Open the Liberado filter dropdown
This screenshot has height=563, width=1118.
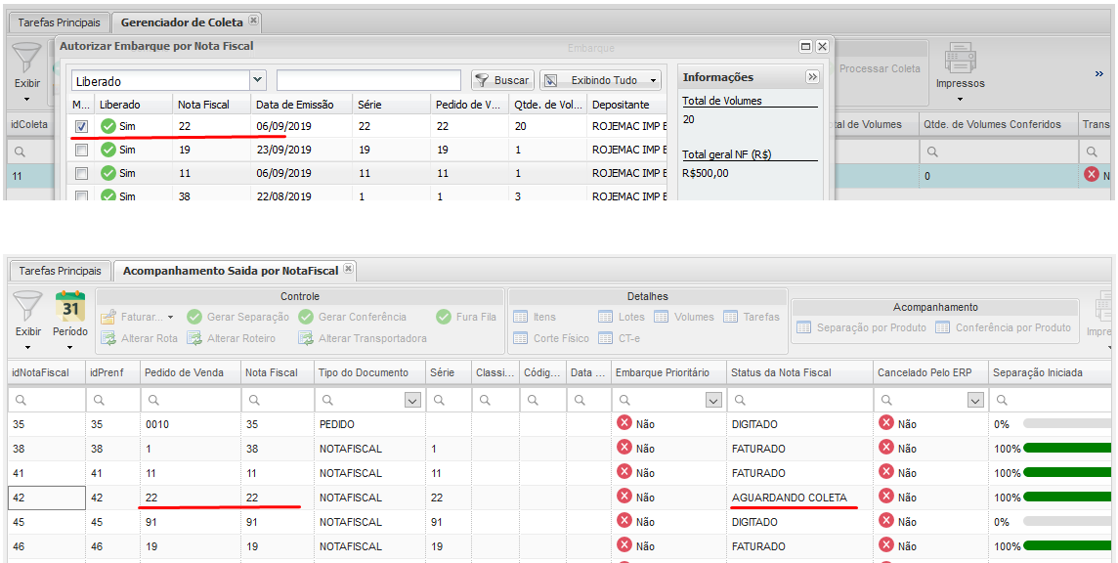(x=258, y=80)
